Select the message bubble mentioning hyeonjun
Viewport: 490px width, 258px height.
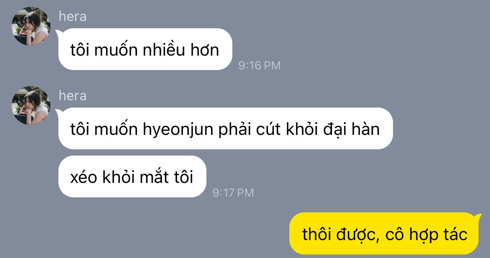(x=225, y=128)
